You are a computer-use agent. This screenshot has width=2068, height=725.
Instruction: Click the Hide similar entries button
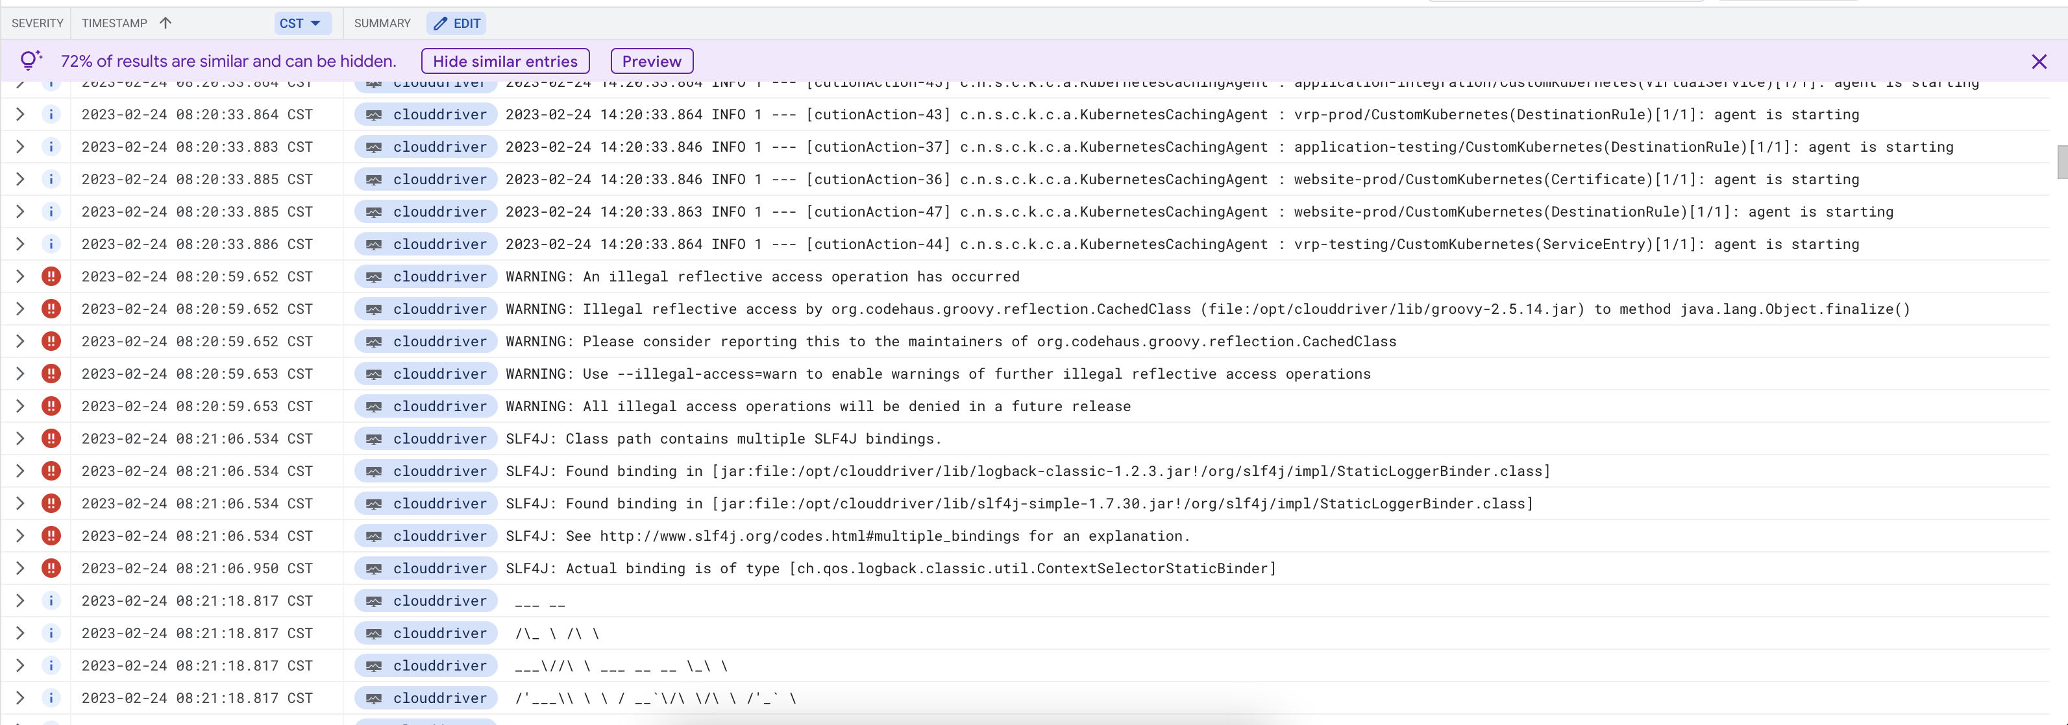pyautogui.click(x=505, y=60)
